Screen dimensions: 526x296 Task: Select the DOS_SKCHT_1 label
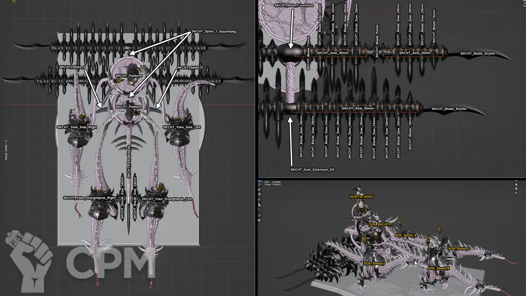pyautogui.click(x=380, y=224)
